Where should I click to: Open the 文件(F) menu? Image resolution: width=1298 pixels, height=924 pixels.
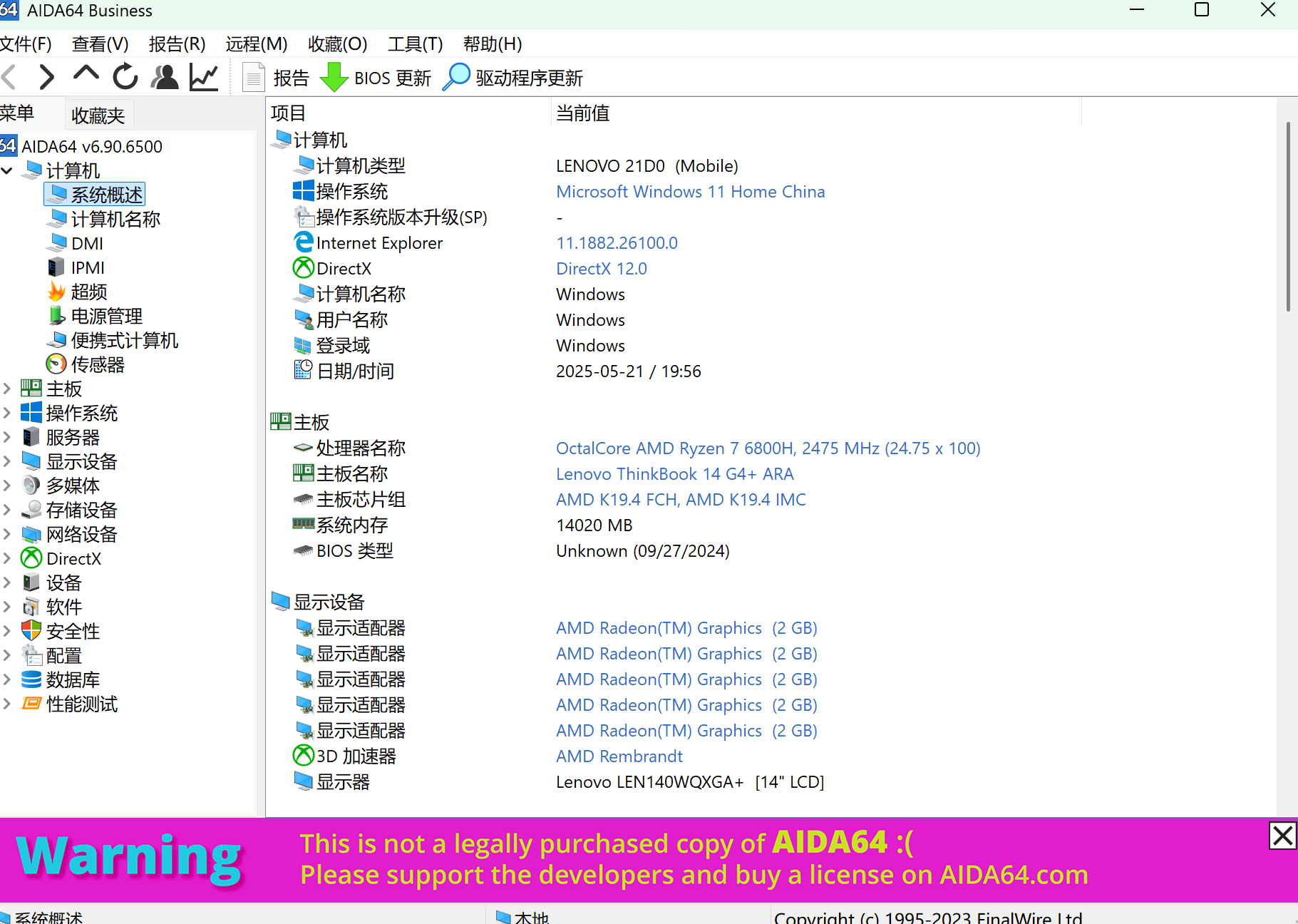[26, 44]
